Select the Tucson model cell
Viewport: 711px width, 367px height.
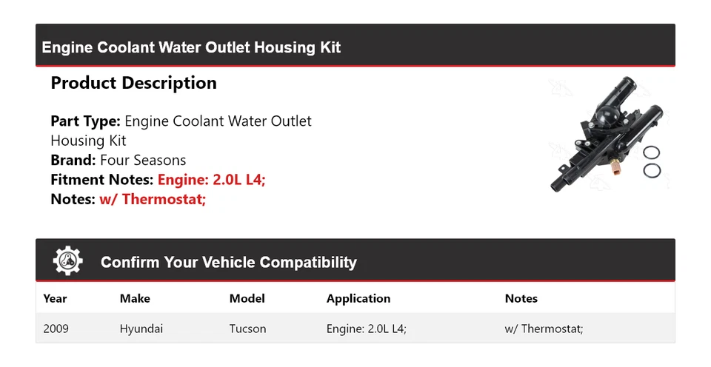click(x=247, y=329)
